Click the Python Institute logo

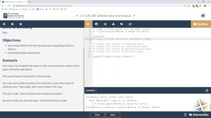(x=14, y=16)
